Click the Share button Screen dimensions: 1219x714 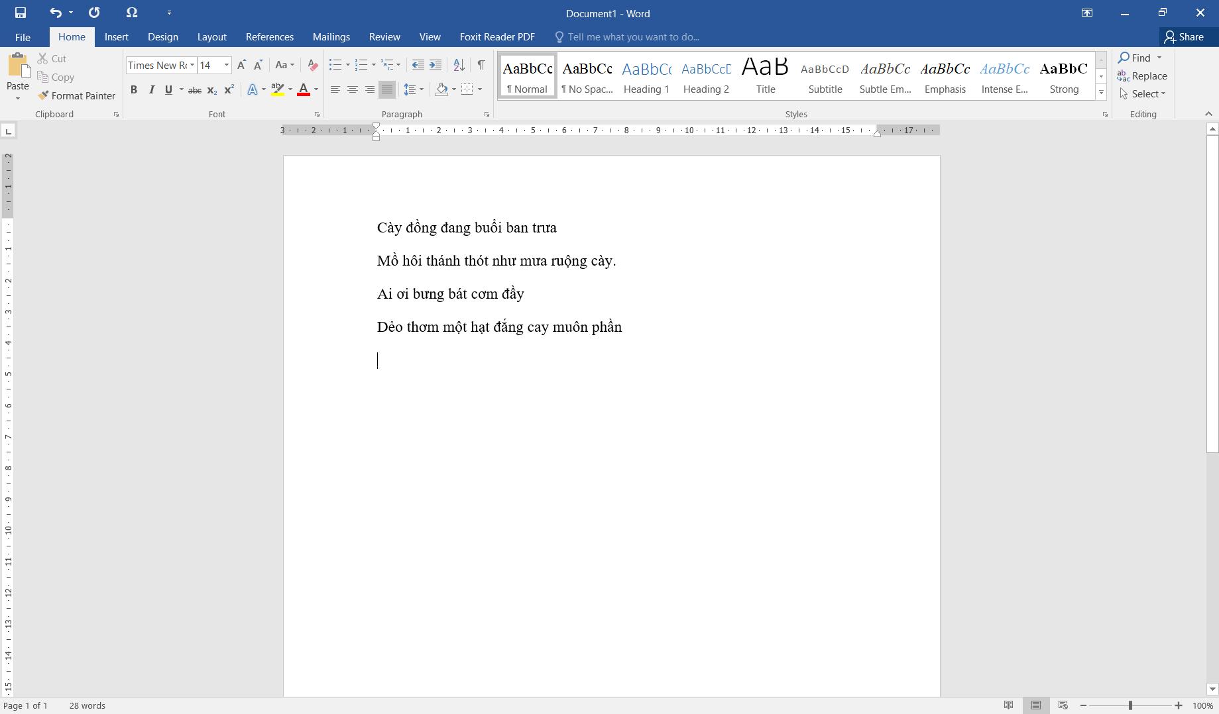click(1184, 37)
